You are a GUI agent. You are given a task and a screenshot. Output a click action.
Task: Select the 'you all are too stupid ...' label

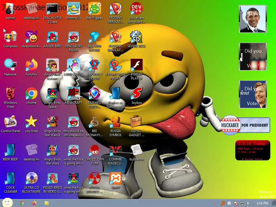pyautogui.click(x=137, y=20)
